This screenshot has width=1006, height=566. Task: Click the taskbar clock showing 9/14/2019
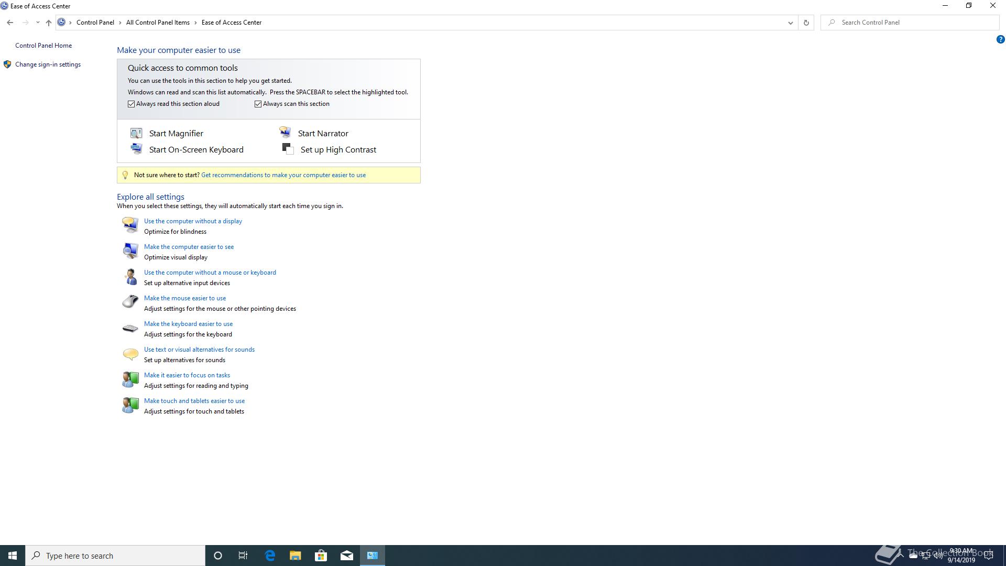click(x=961, y=556)
